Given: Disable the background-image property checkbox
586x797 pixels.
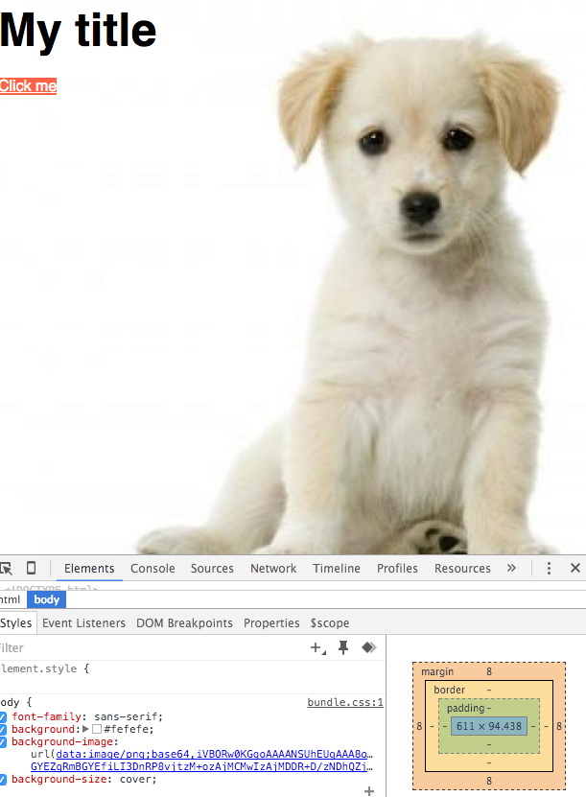Looking at the screenshot, I should click(3, 741).
